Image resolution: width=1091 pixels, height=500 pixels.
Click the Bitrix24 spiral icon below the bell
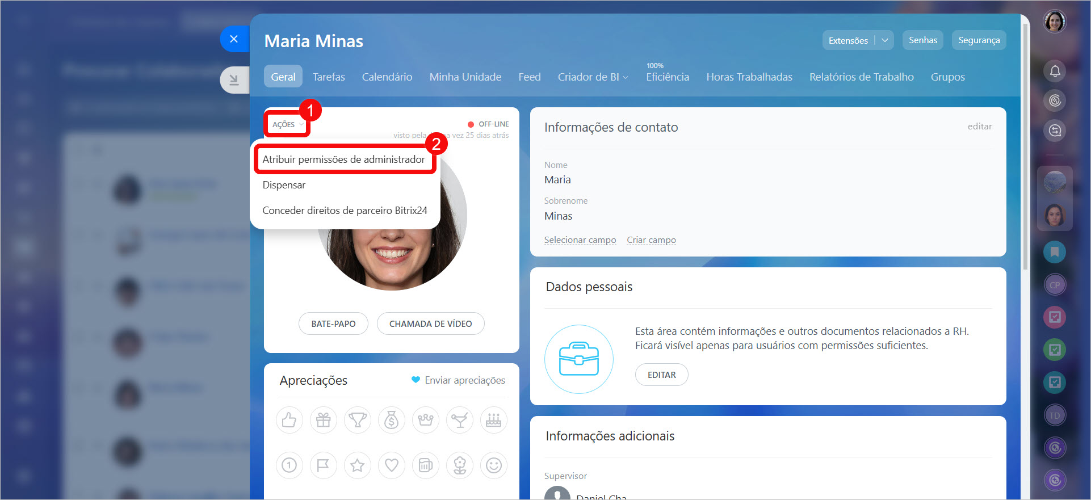[x=1055, y=100]
